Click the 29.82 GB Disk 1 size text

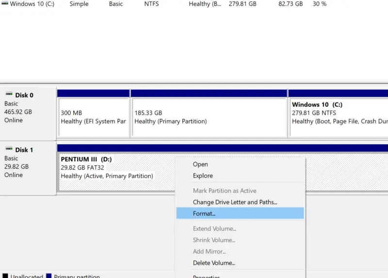click(x=16, y=167)
